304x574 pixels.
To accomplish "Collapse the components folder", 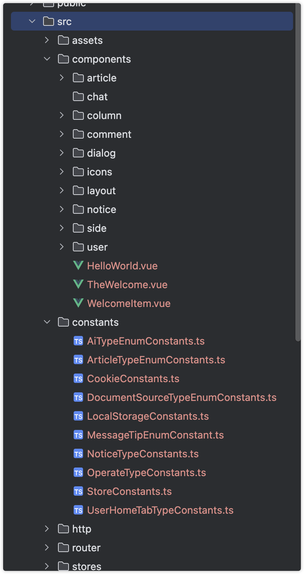I will pos(47,59).
